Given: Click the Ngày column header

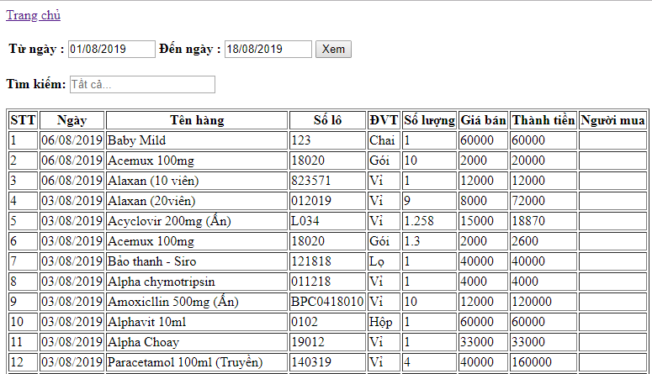Looking at the screenshot, I should 72,120.
